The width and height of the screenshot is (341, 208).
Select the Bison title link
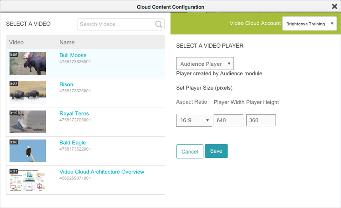66,85
